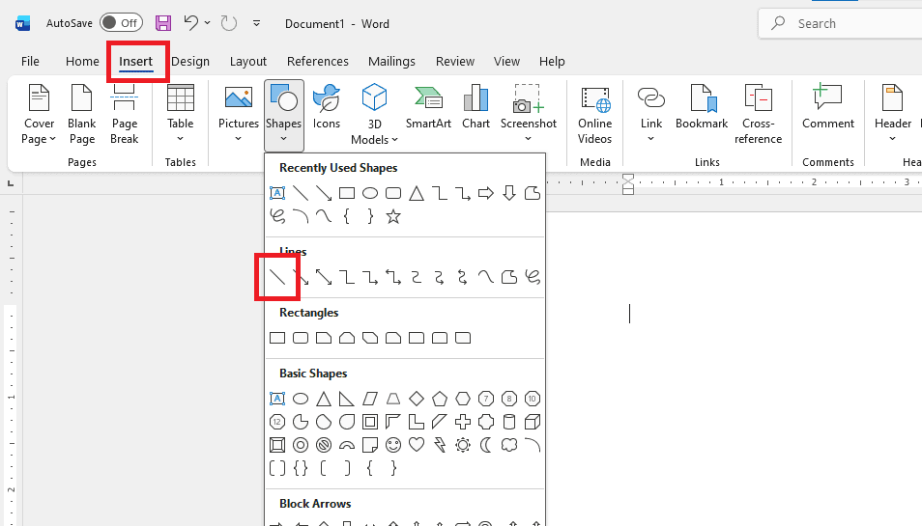Open the 3D Models dropdown
Image resolution: width=922 pixels, height=526 pixels.
click(x=374, y=115)
